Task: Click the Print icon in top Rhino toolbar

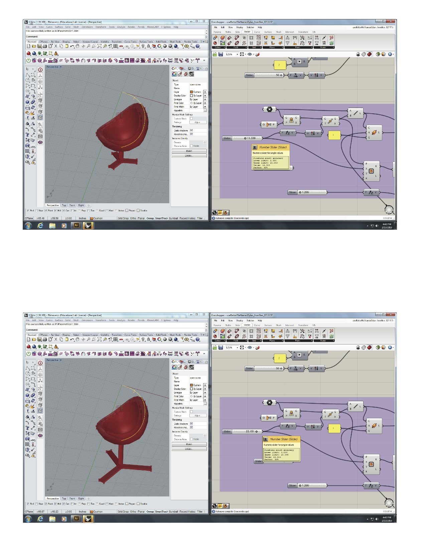Action: [x=45, y=46]
